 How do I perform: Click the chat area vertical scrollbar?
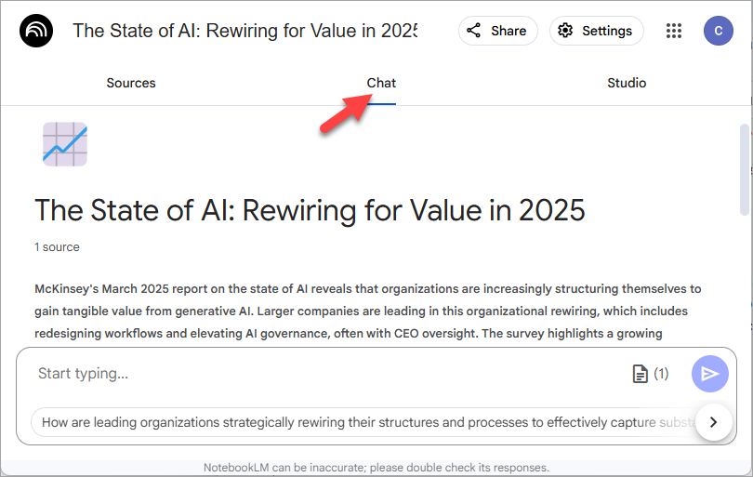745,169
